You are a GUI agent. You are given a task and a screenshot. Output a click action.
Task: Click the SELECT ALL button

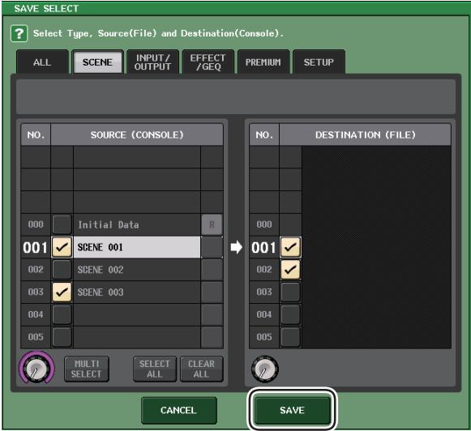point(155,369)
